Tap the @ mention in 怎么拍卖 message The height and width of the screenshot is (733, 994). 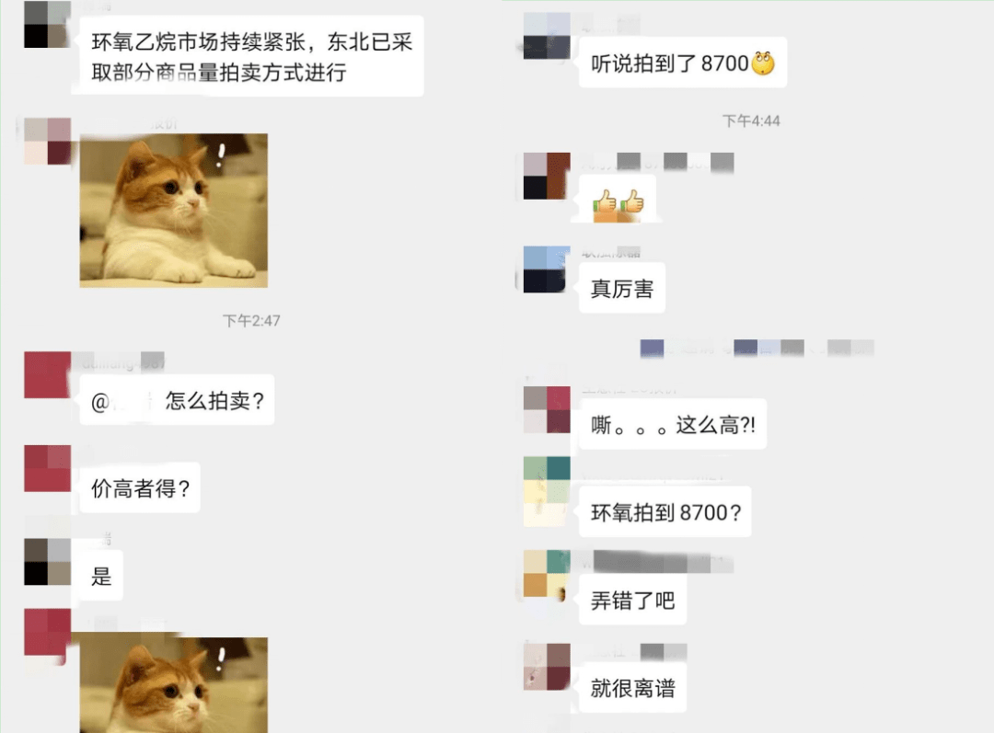tap(122, 402)
